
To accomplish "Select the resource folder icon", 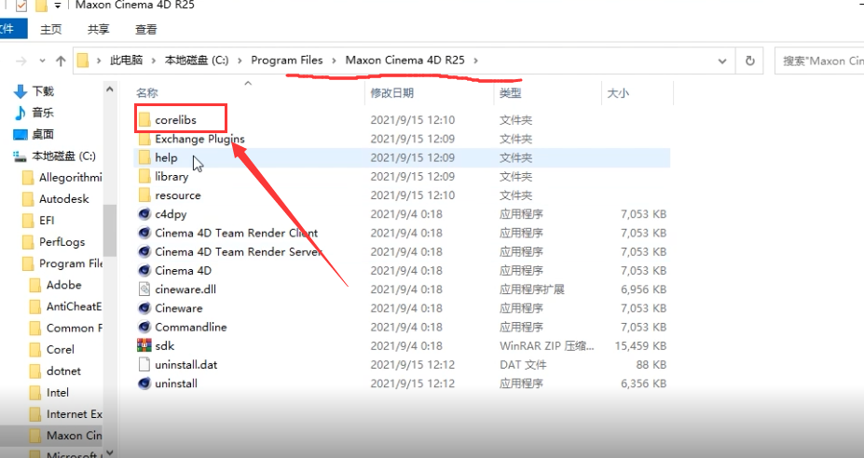I will coord(144,195).
